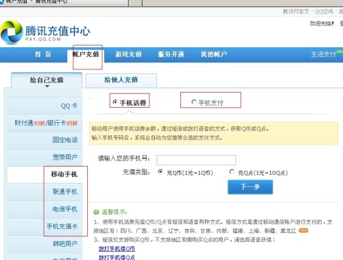The image size is (343, 260).
Task: Open the 腾讯网首页 top link
Action: 296,12
